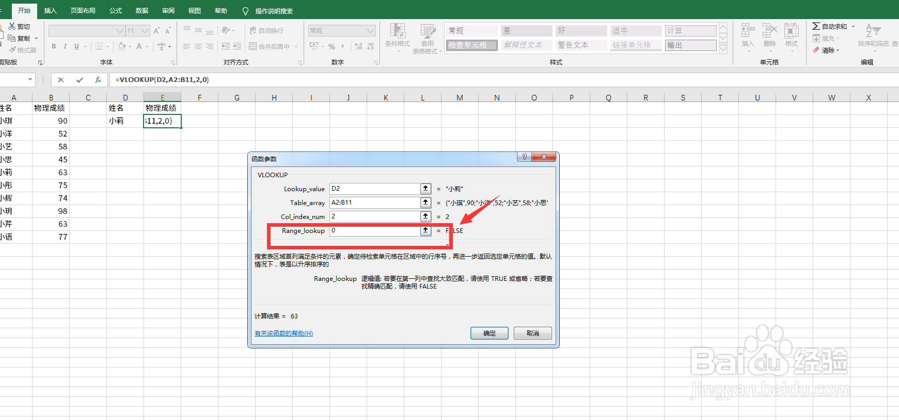Viewport: 899px width, 420px height.
Task: Click the Decrease Indent icon
Action: coord(226,46)
